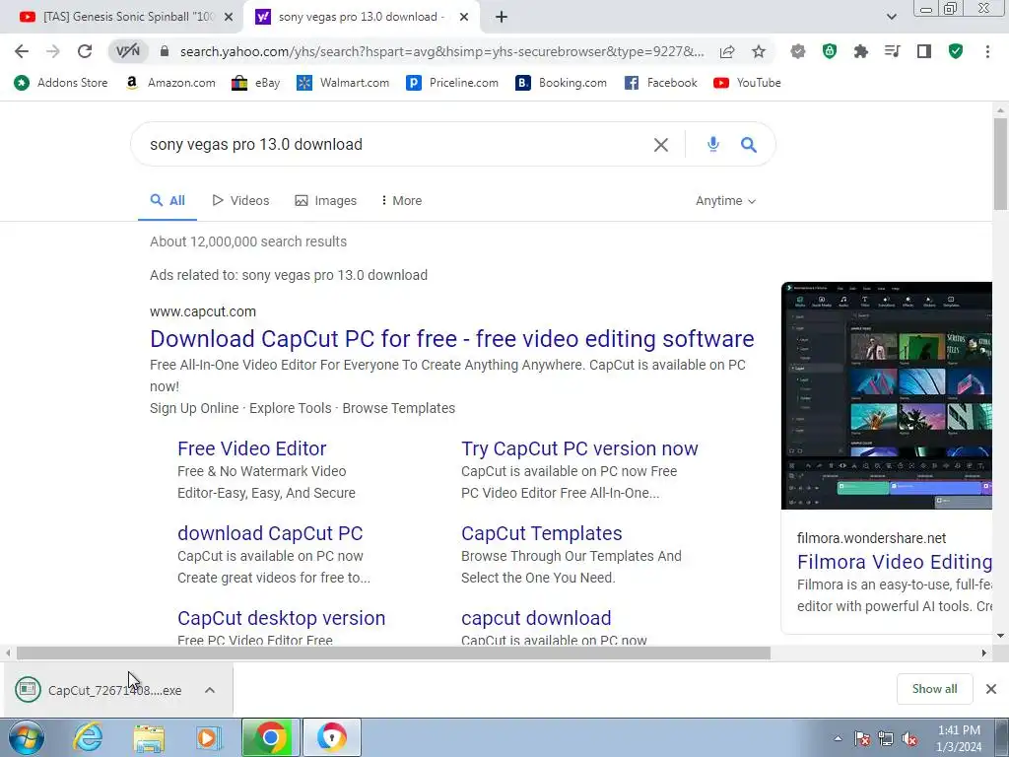Open CapCut Templates link

pos(541,533)
